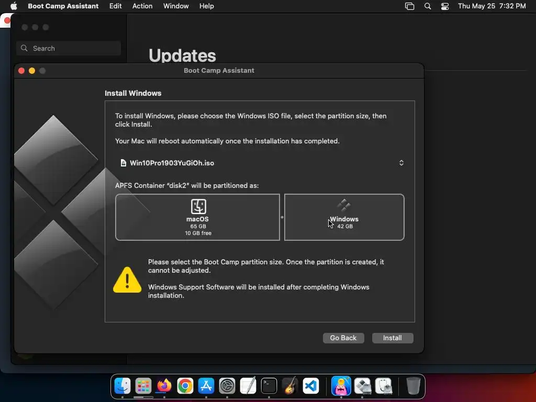Viewport: 536px width, 402px height.
Task: Open Disk Utility from the Dock
Action: [x=383, y=386]
